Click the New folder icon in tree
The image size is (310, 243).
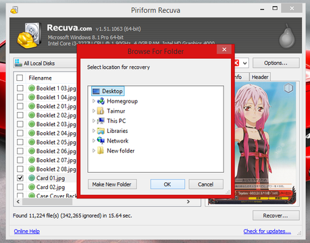tap(101, 151)
